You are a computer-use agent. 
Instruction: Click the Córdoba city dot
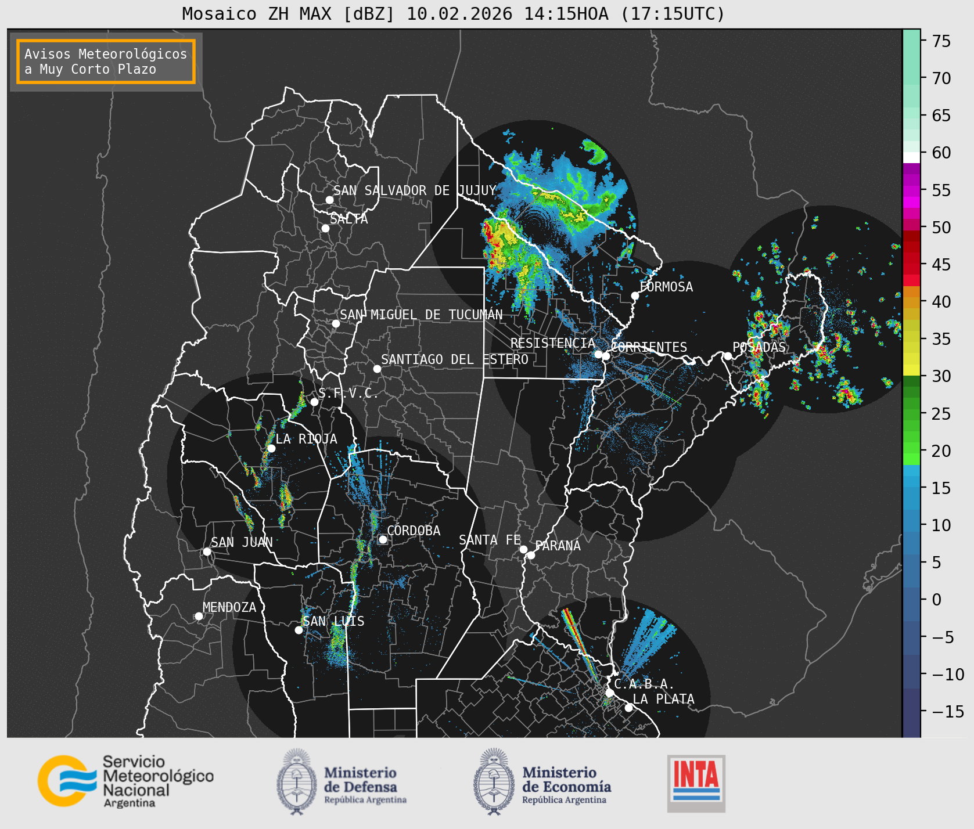coord(383,539)
